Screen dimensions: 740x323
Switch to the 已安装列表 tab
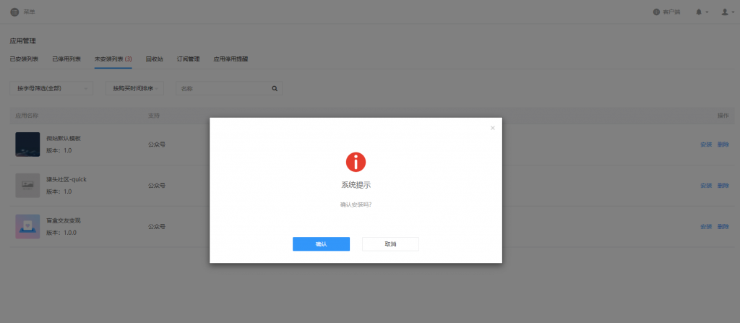(24, 59)
